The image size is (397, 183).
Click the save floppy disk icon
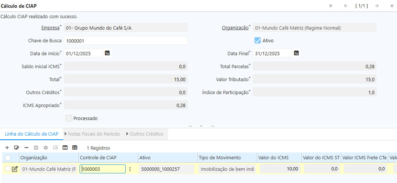coord(36,148)
